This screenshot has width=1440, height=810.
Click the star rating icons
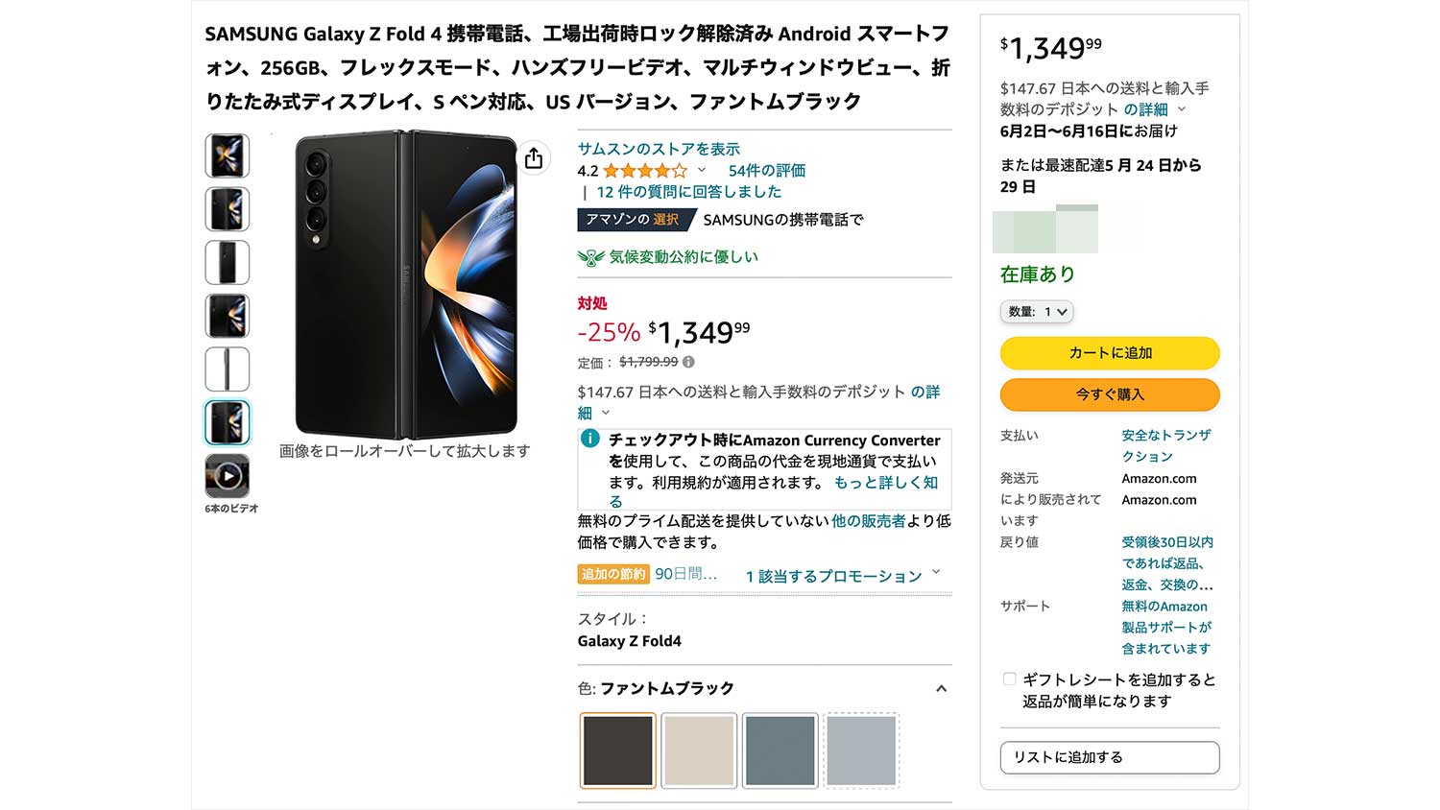(x=644, y=171)
